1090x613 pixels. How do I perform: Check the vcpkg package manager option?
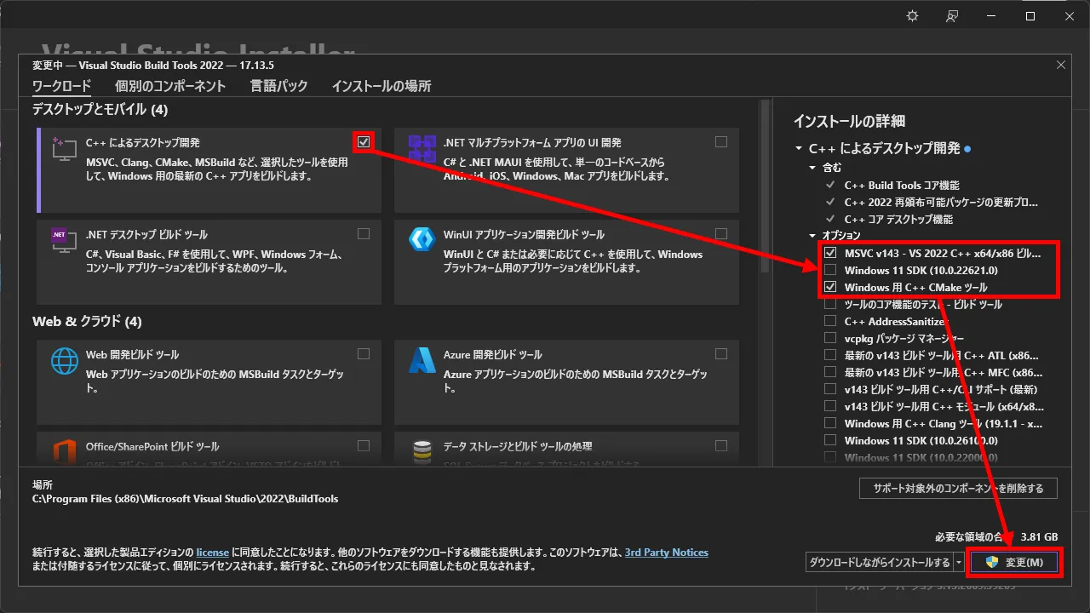click(x=830, y=338)
